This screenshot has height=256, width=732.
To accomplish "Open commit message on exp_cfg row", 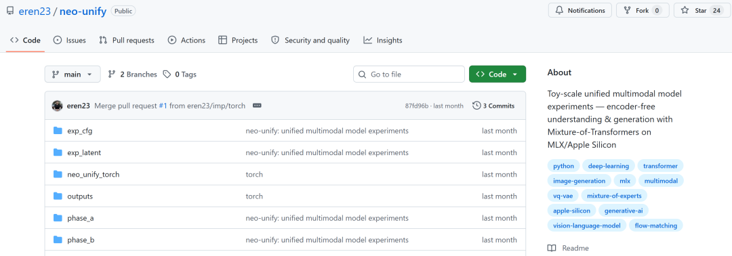I will point(327,131).
